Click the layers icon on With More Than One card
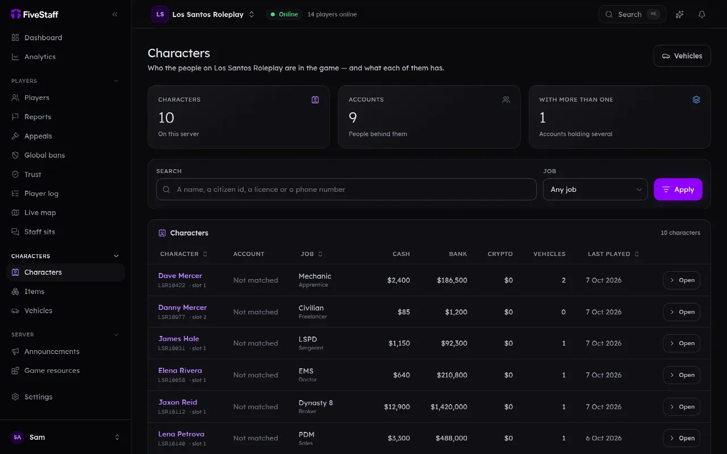727x454 pixels. click(x=696, y=99)
